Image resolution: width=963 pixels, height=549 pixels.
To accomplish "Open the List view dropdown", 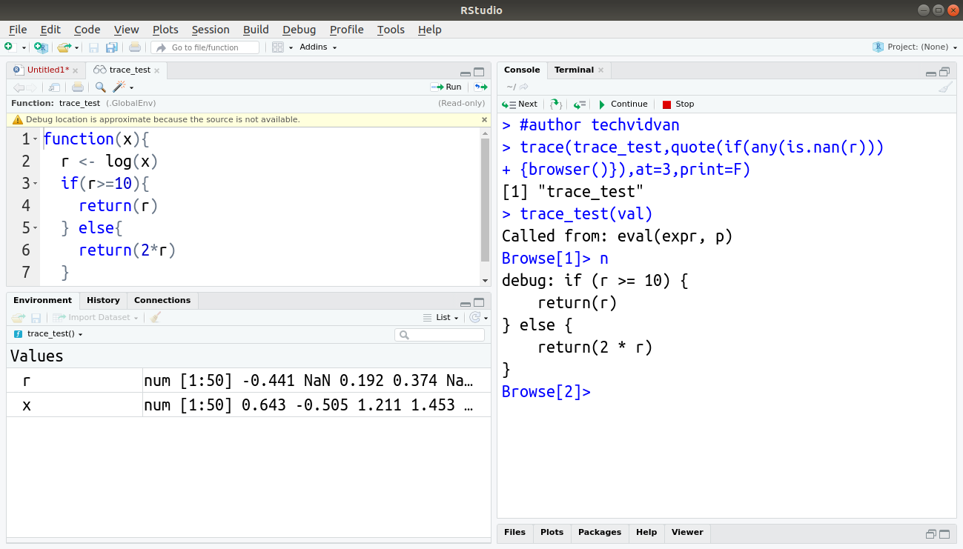I will pos(441,317).
